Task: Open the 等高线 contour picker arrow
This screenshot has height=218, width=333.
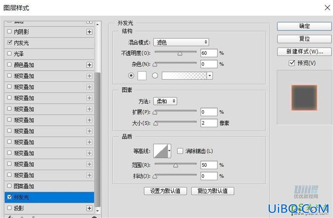Action: pyautogui.click(x=169, y=151)
